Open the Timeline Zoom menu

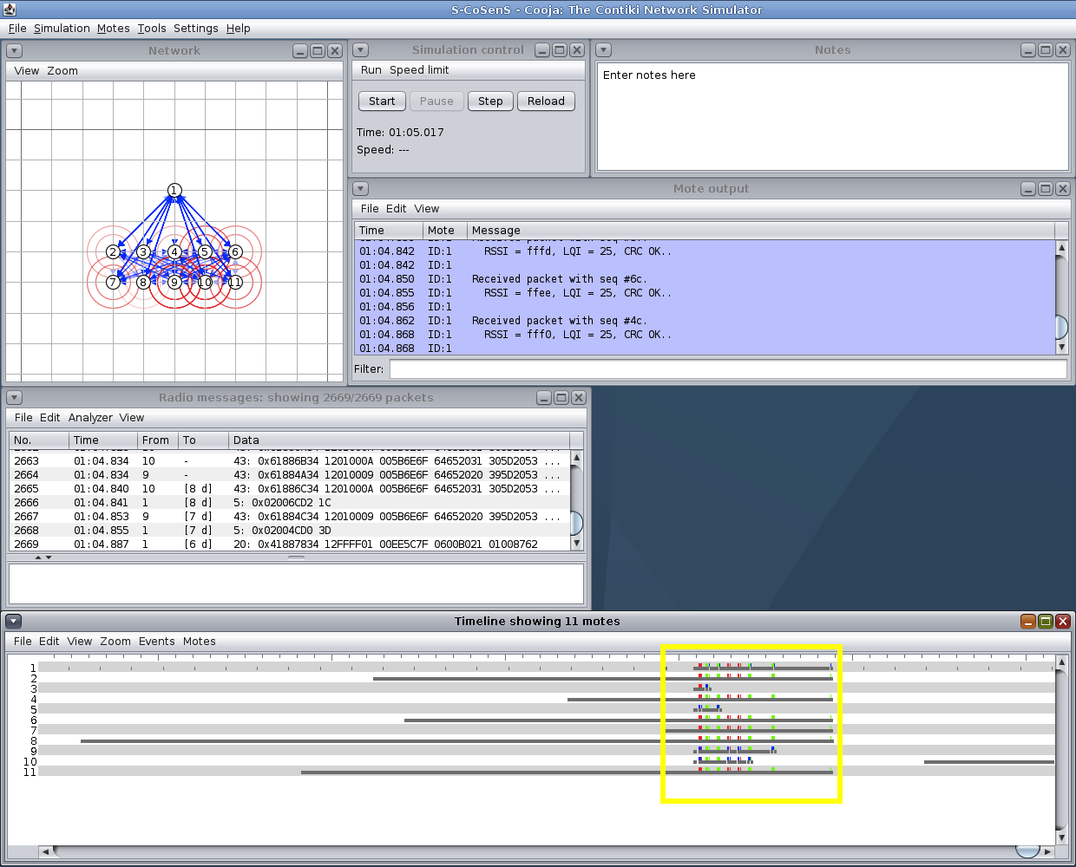[115, 642]
